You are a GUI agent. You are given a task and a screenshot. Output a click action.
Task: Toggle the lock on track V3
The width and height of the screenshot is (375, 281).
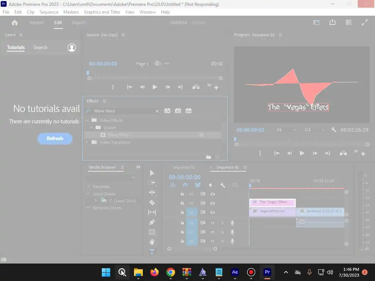tap(182, 194)
